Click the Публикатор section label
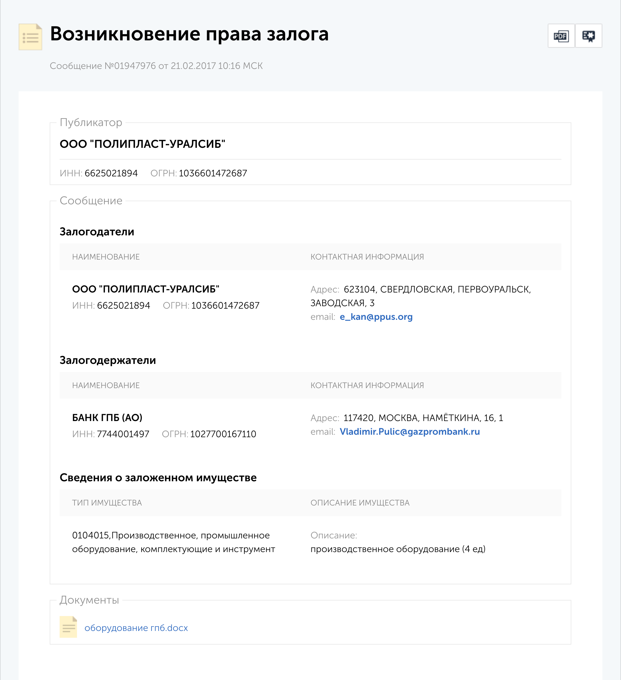 tap(91, 122)
